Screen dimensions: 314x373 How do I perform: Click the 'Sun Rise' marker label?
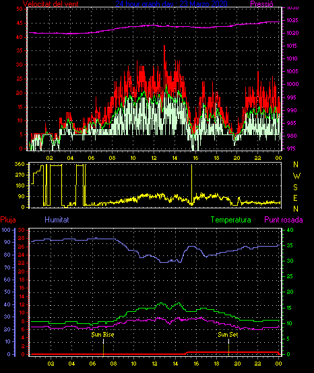103,335
